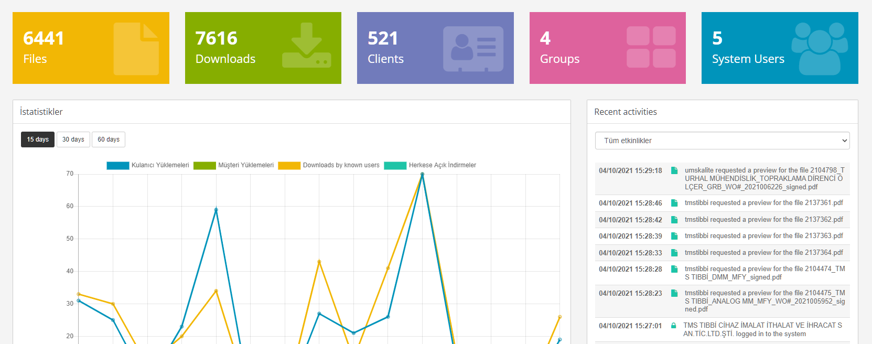Click the blue data point near 59
The image size is (872, 344).
point(216,210)
